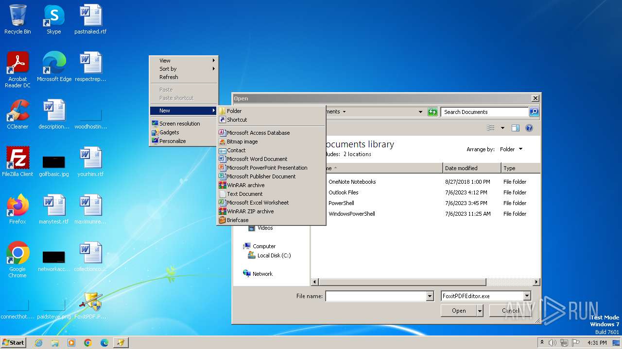Click the Edge taskbar icon
Image resolution: width=622 pixels, height=349 pixels.
point(104,343)
